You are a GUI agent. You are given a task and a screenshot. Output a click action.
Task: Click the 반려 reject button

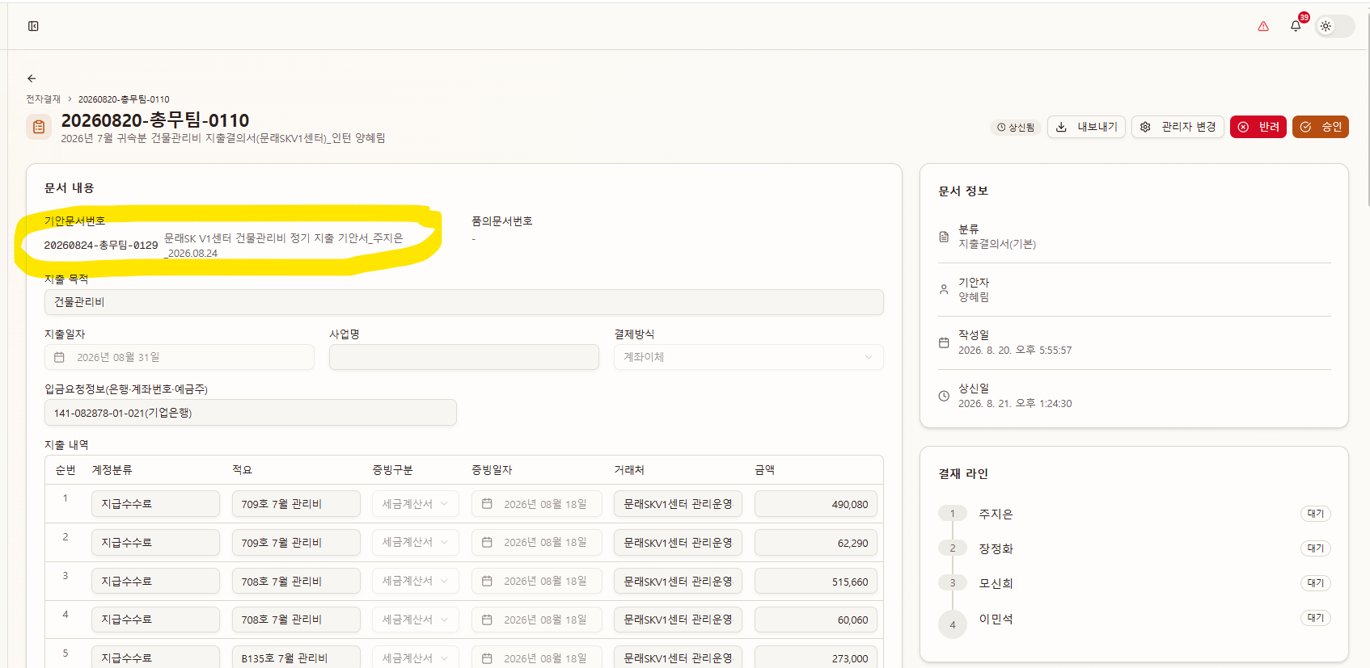click(x=1258, y=127)
